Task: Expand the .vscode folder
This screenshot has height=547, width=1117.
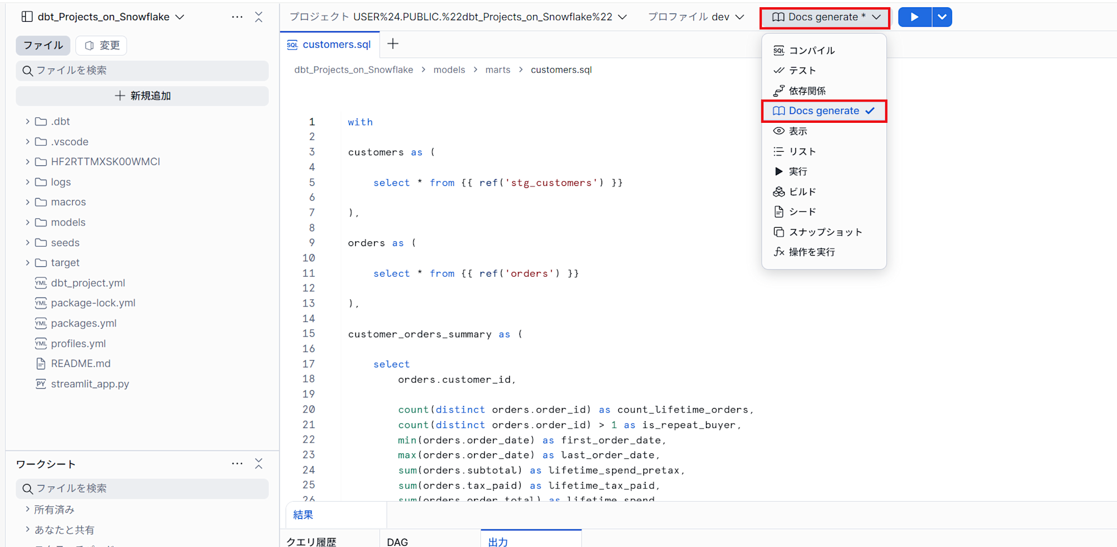Action: [x=27, y=142]
